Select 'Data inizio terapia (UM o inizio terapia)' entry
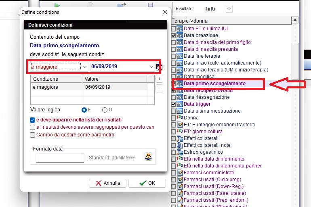This screenshot has width=311, height=207. point(226,70)
